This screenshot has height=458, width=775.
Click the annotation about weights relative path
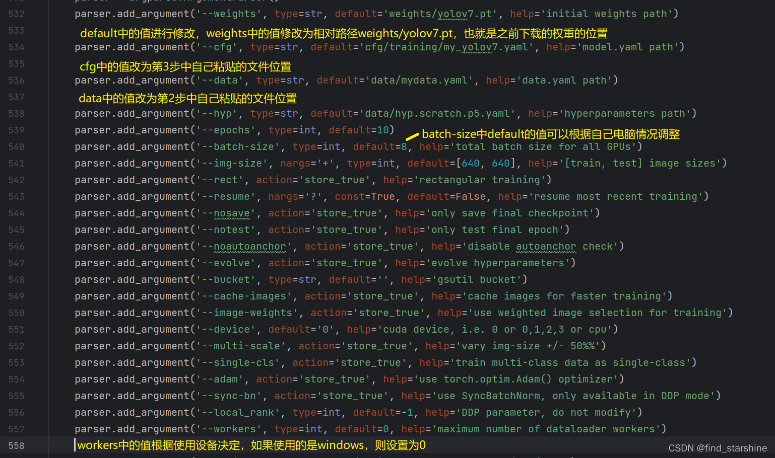coord(344,33)
